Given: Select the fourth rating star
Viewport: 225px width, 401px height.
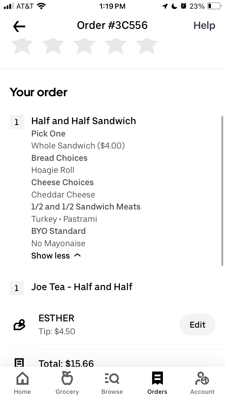Looking at the screenshot, I should (115, 46).
